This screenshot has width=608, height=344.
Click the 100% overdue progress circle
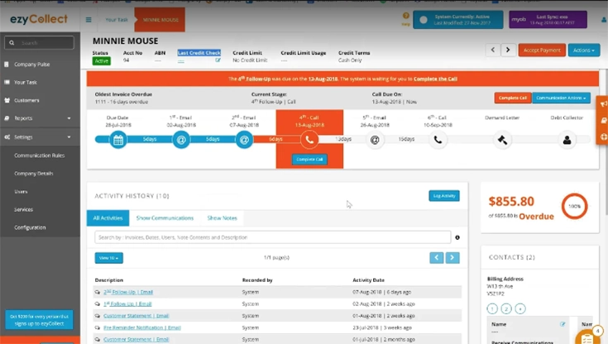[575, 207]
